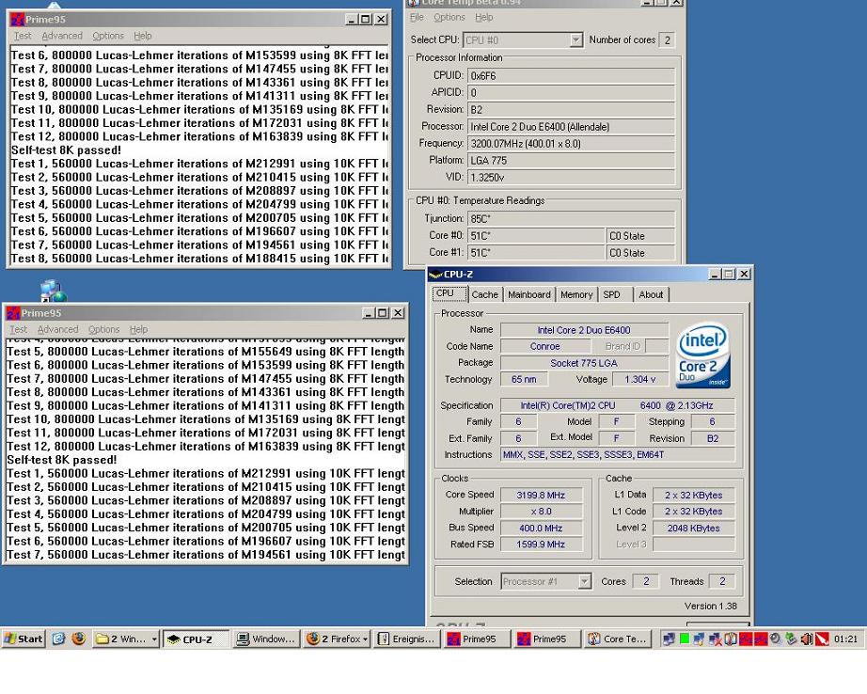Image resolution: width=867 pixels, height=694 pixels.
Task: Click the Tjunction value 85C
Action: click(x=571, y=219)
